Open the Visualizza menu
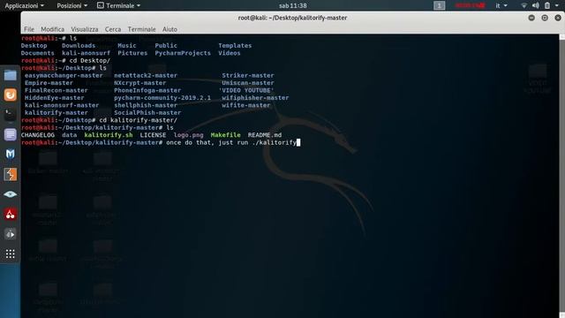Screen dimensions: 565x318 pos(85,29)
